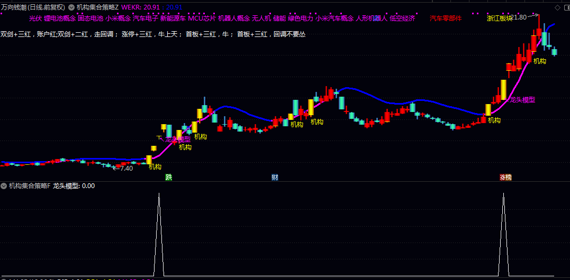Click the 固态电池 concept tag
This screenshot has width=570, height=280.
tap(91, 18)
